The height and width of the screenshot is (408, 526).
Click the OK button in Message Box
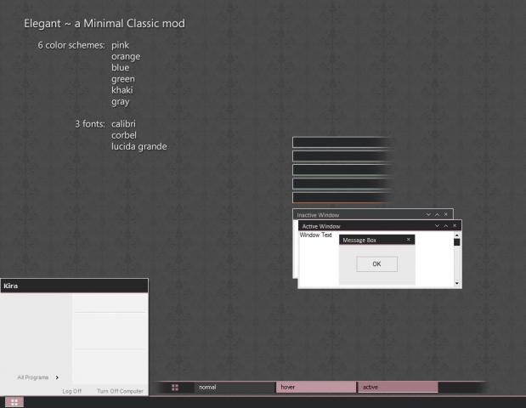376,264
